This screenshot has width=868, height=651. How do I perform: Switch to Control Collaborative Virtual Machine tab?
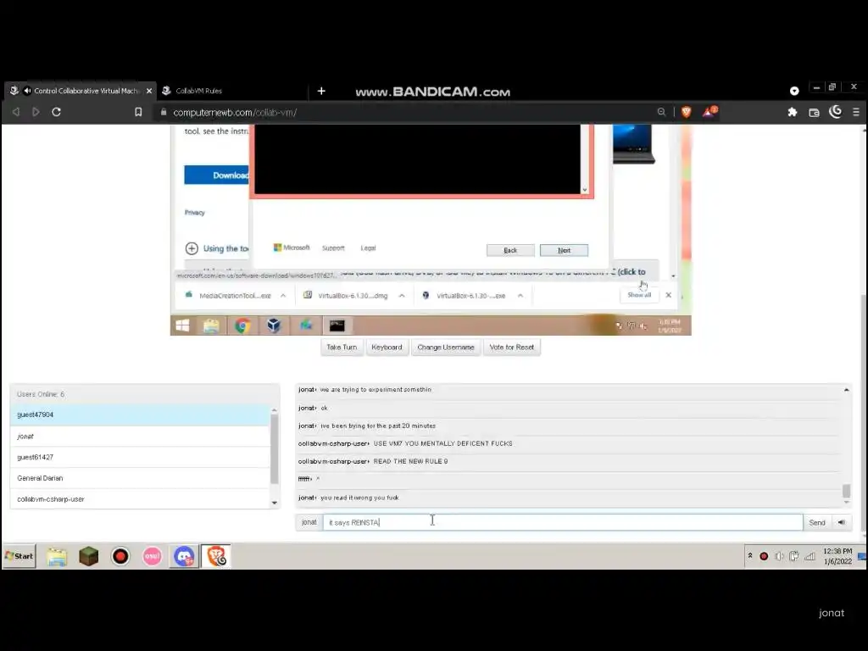click(x=81, y=91)
